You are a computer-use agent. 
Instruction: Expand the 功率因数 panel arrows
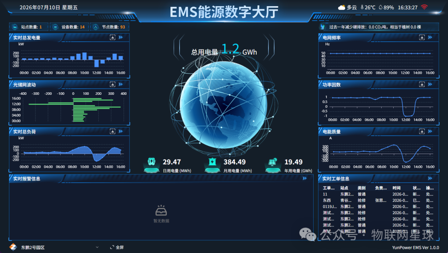pyautogui.click(x=430, y=84)
